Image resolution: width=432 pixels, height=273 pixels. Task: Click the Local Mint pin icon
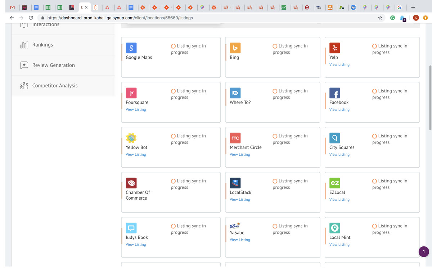click(334, 228)
